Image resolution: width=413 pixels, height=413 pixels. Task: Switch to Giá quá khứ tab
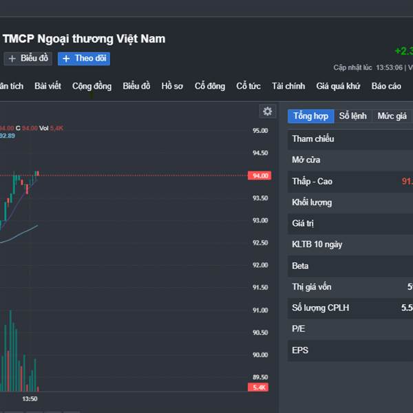[338, 87]
